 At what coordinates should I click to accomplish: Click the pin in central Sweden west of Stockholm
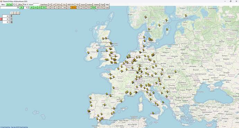(159, 25)
